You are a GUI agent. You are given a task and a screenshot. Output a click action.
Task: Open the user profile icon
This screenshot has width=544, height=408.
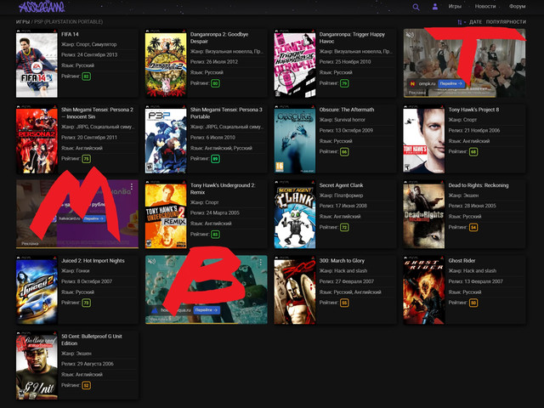click(434, 7)
